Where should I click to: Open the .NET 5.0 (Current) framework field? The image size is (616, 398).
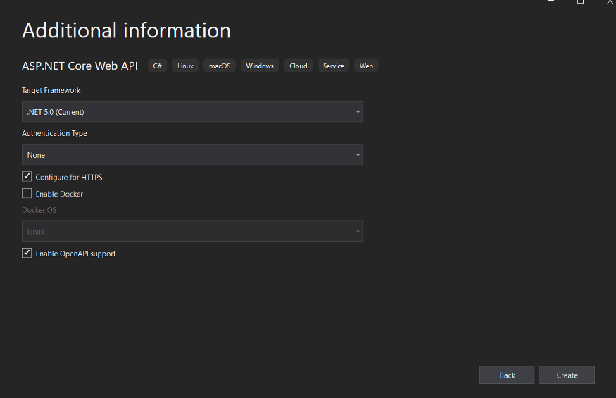point(192,112)
